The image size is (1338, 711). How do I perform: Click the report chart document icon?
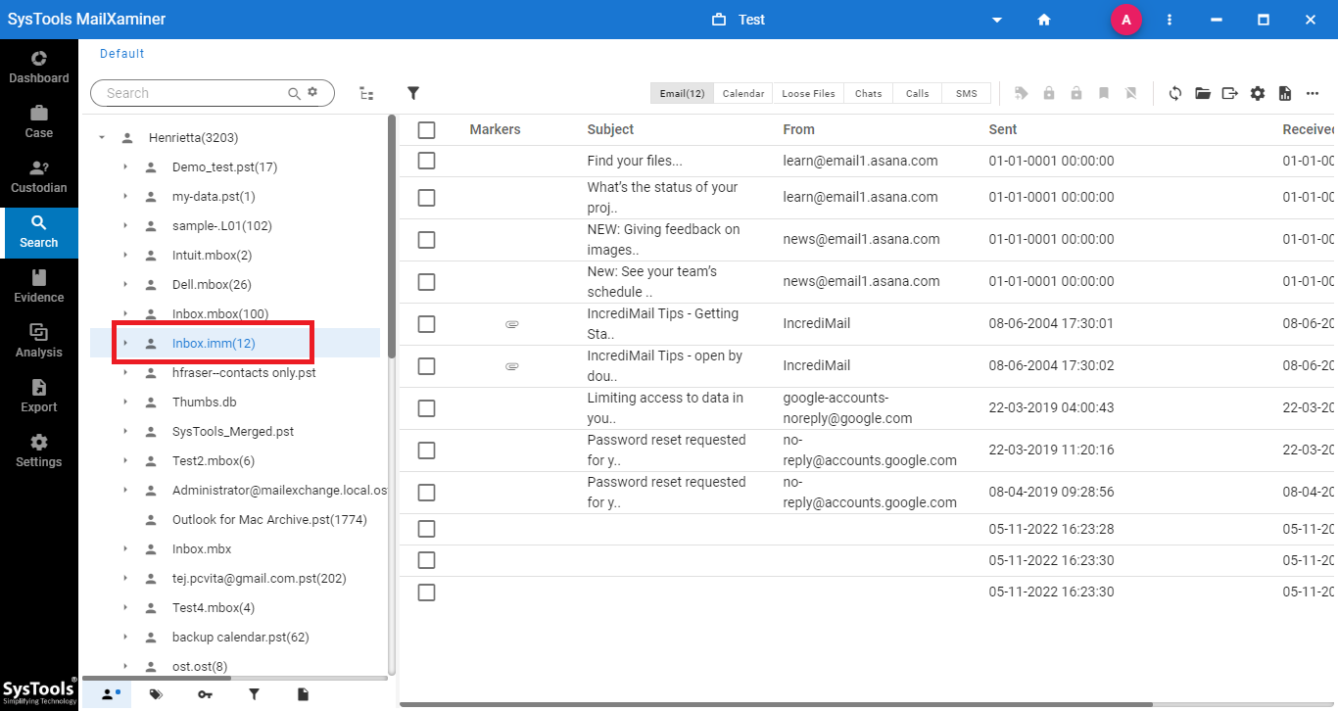tap(1285, 93)
